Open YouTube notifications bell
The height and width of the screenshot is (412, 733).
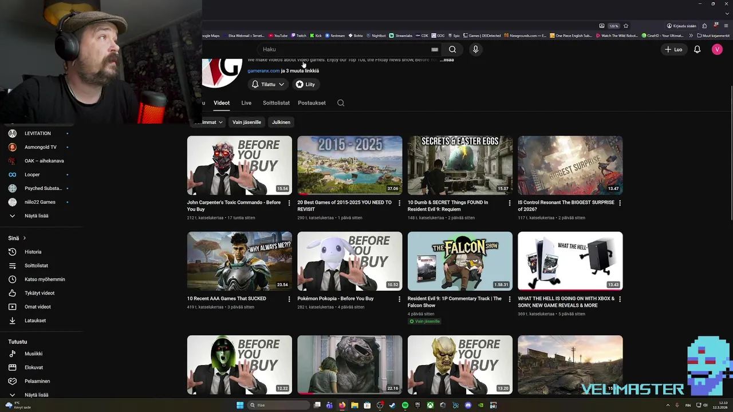(x=697, y=49)
